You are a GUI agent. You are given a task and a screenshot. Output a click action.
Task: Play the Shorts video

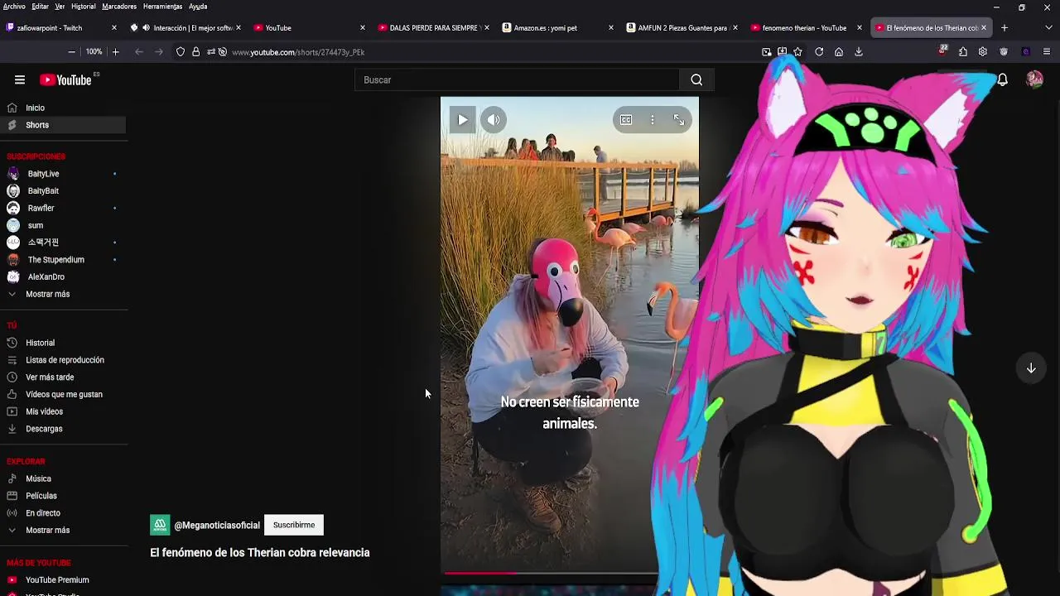pos(462,120)
